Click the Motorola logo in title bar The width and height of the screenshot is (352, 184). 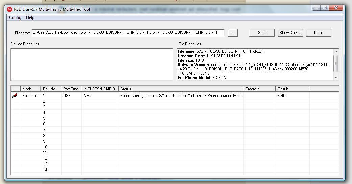pos(9,9)
